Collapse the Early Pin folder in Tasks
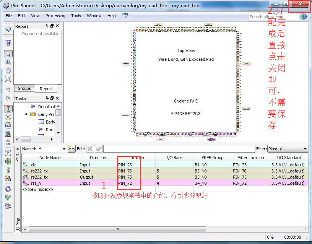 pos(26,114)
